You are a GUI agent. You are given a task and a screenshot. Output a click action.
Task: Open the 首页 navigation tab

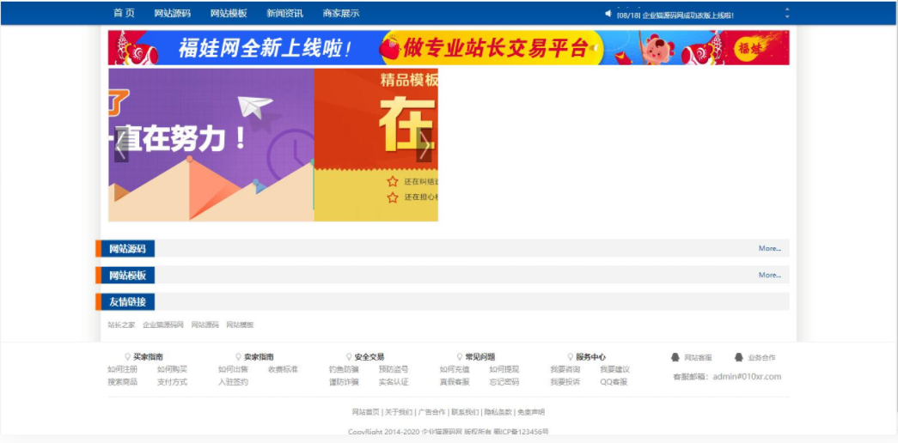coord(124,14)
